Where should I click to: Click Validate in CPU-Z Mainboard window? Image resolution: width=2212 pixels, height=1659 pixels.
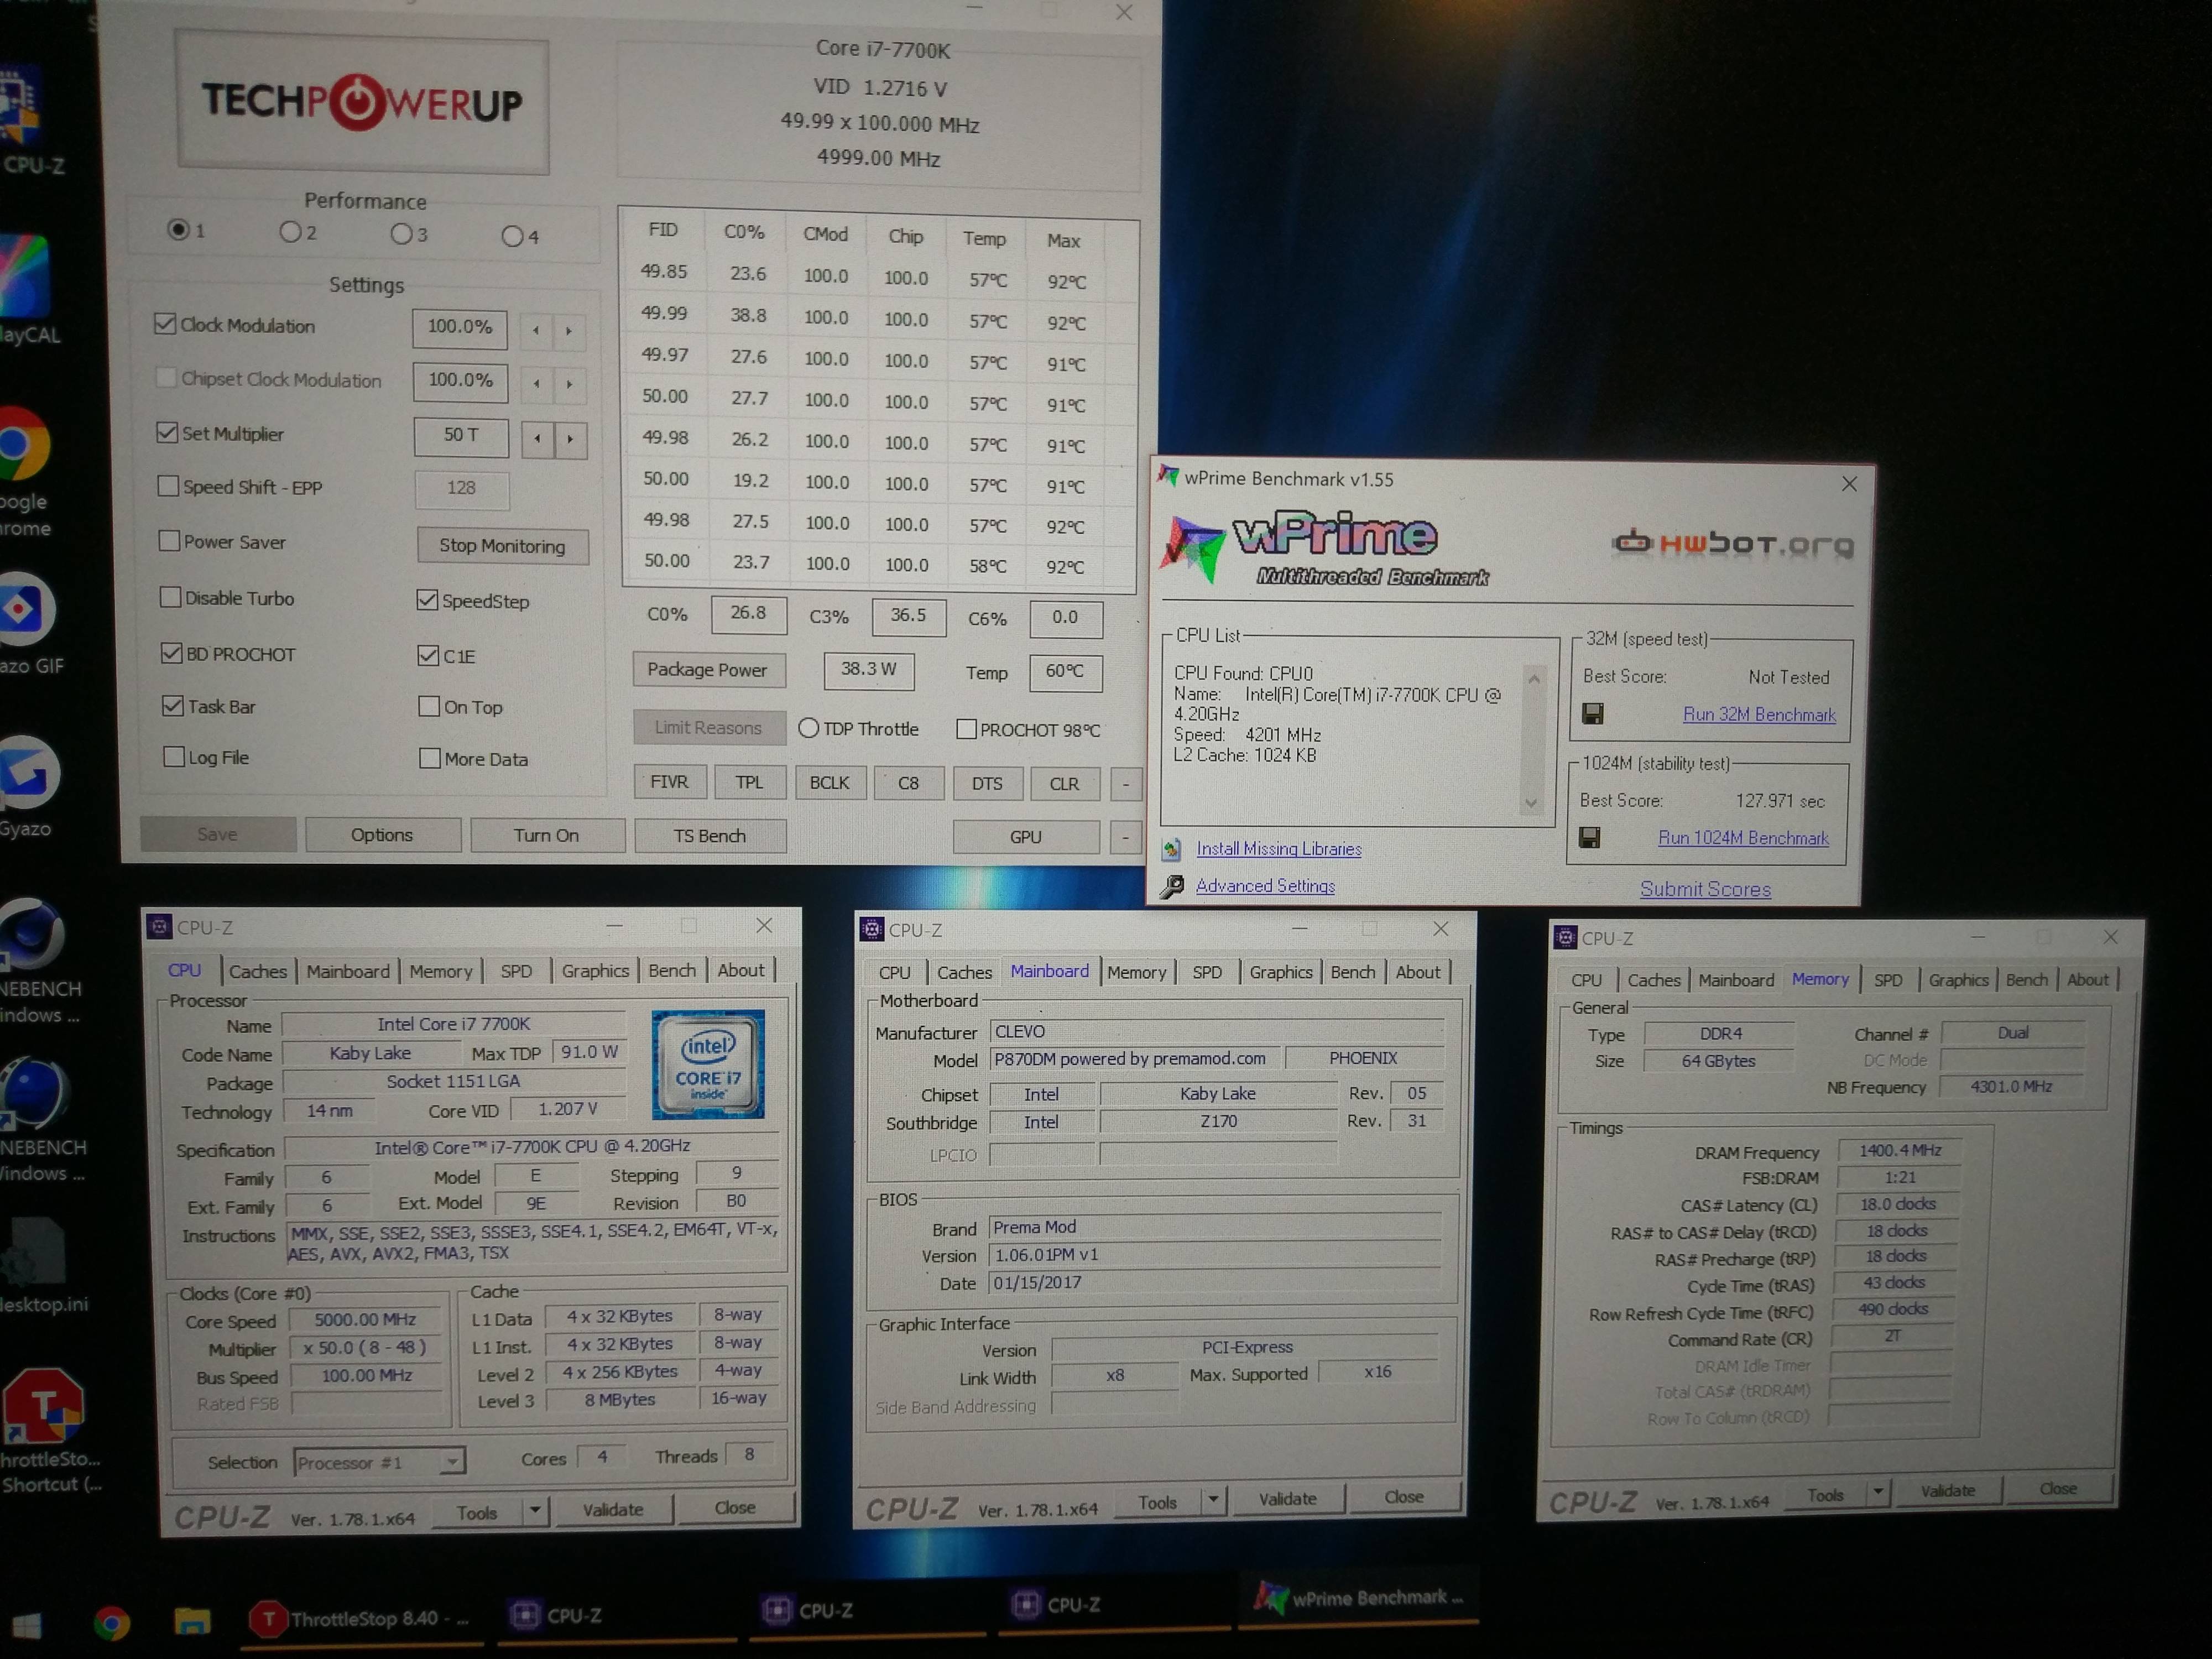[1287, 1499]
